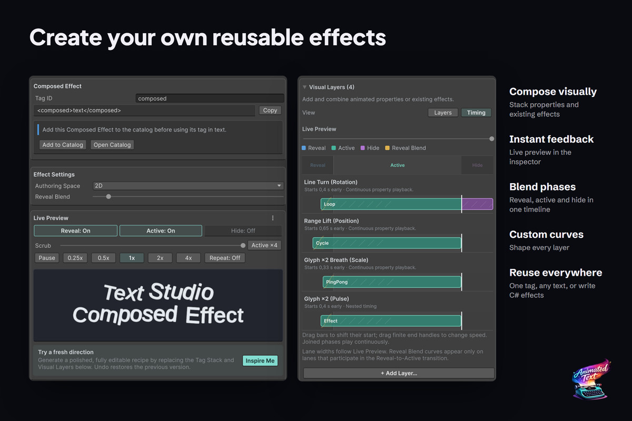This screenshot has width=632, height=421.
Task: Click the Visual Layers Live Preview slider handle
Action: point(491,139)
